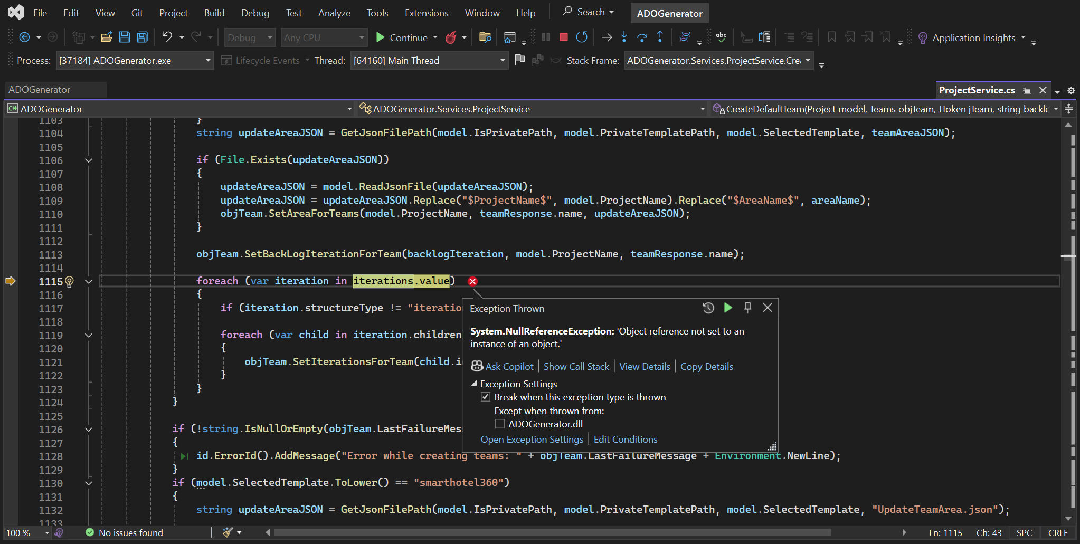
Task: Save current file with single floppy icon
Action: click(125, 37)
